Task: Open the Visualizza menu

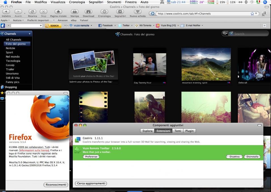Action: coord(58,2)
